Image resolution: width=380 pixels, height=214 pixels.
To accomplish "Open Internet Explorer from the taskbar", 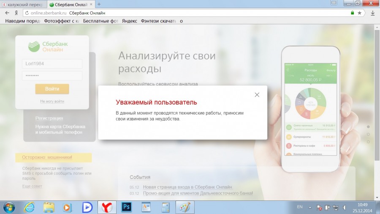I will (x=29, y=207).
